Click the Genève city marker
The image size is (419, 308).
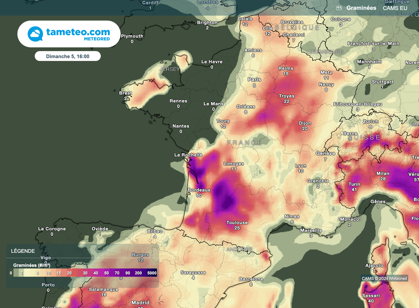point(325,156)
